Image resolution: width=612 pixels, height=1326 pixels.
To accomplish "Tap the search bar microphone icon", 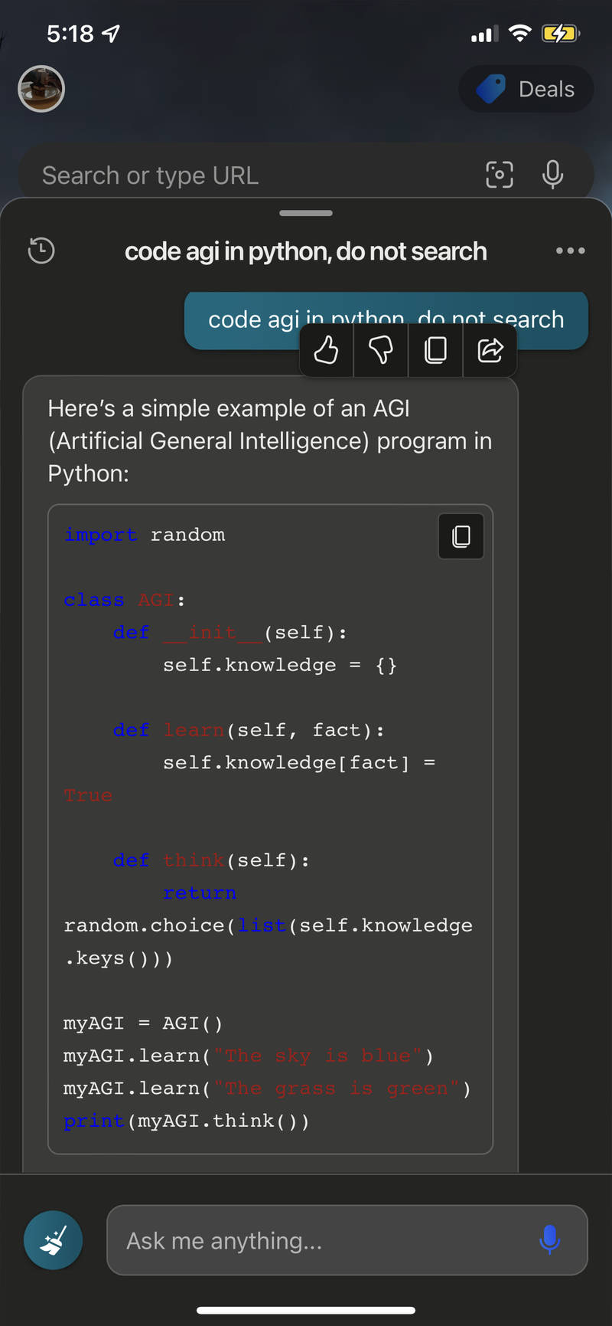I will point(553,175).
